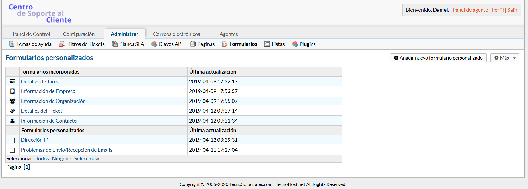
Task: Click the Filtros de Tickets icon
Action: (x=61, y=44)
